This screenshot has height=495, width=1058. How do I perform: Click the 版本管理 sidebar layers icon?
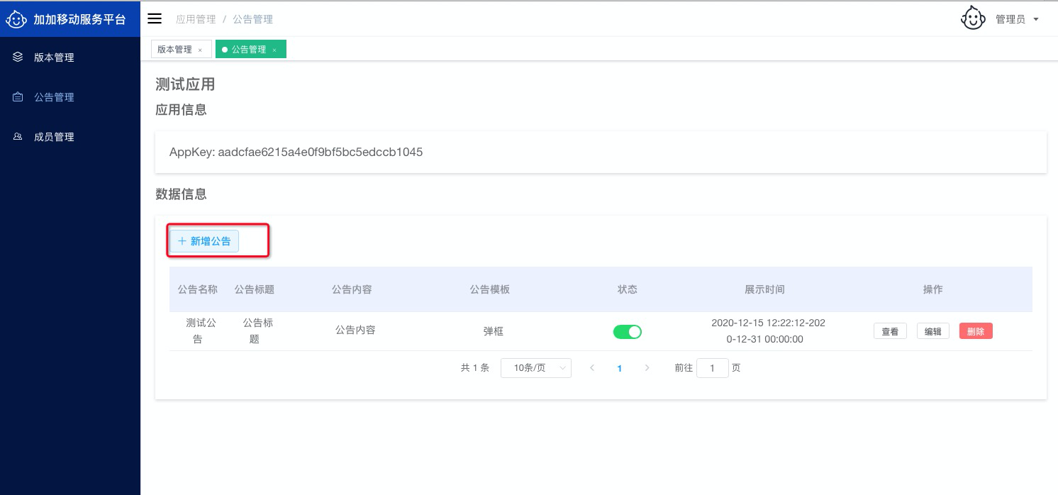point(18,57)
